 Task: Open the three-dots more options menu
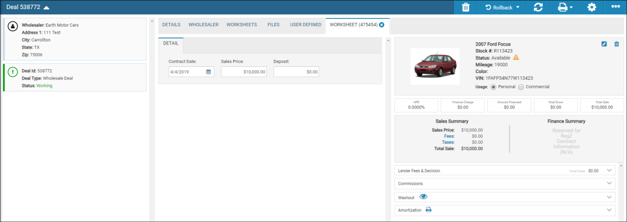[616, 7]
